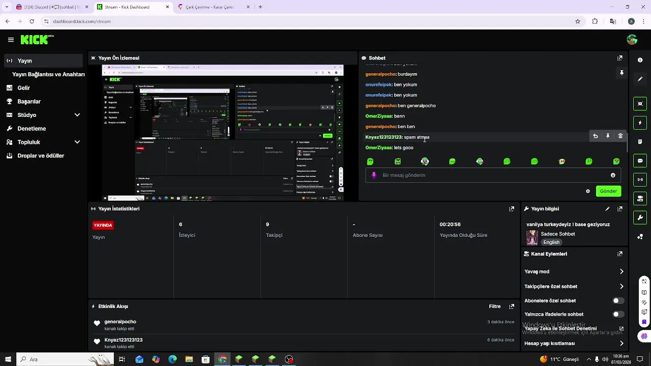Screen dimensions: 651x366
Task: Open the emoji picker in the message box
Action: pyautogui.click(x=613, y=175)
